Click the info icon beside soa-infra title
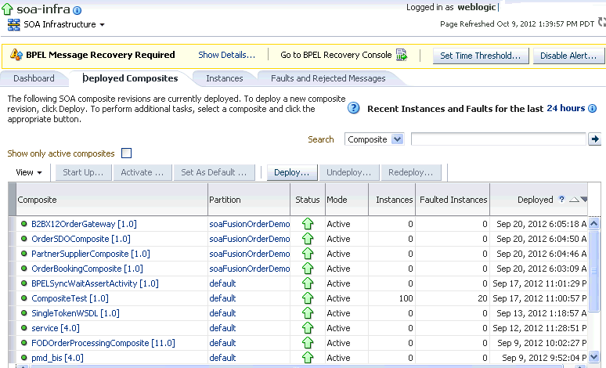Viewport: 606px width, 368px height. click(77, 10)
